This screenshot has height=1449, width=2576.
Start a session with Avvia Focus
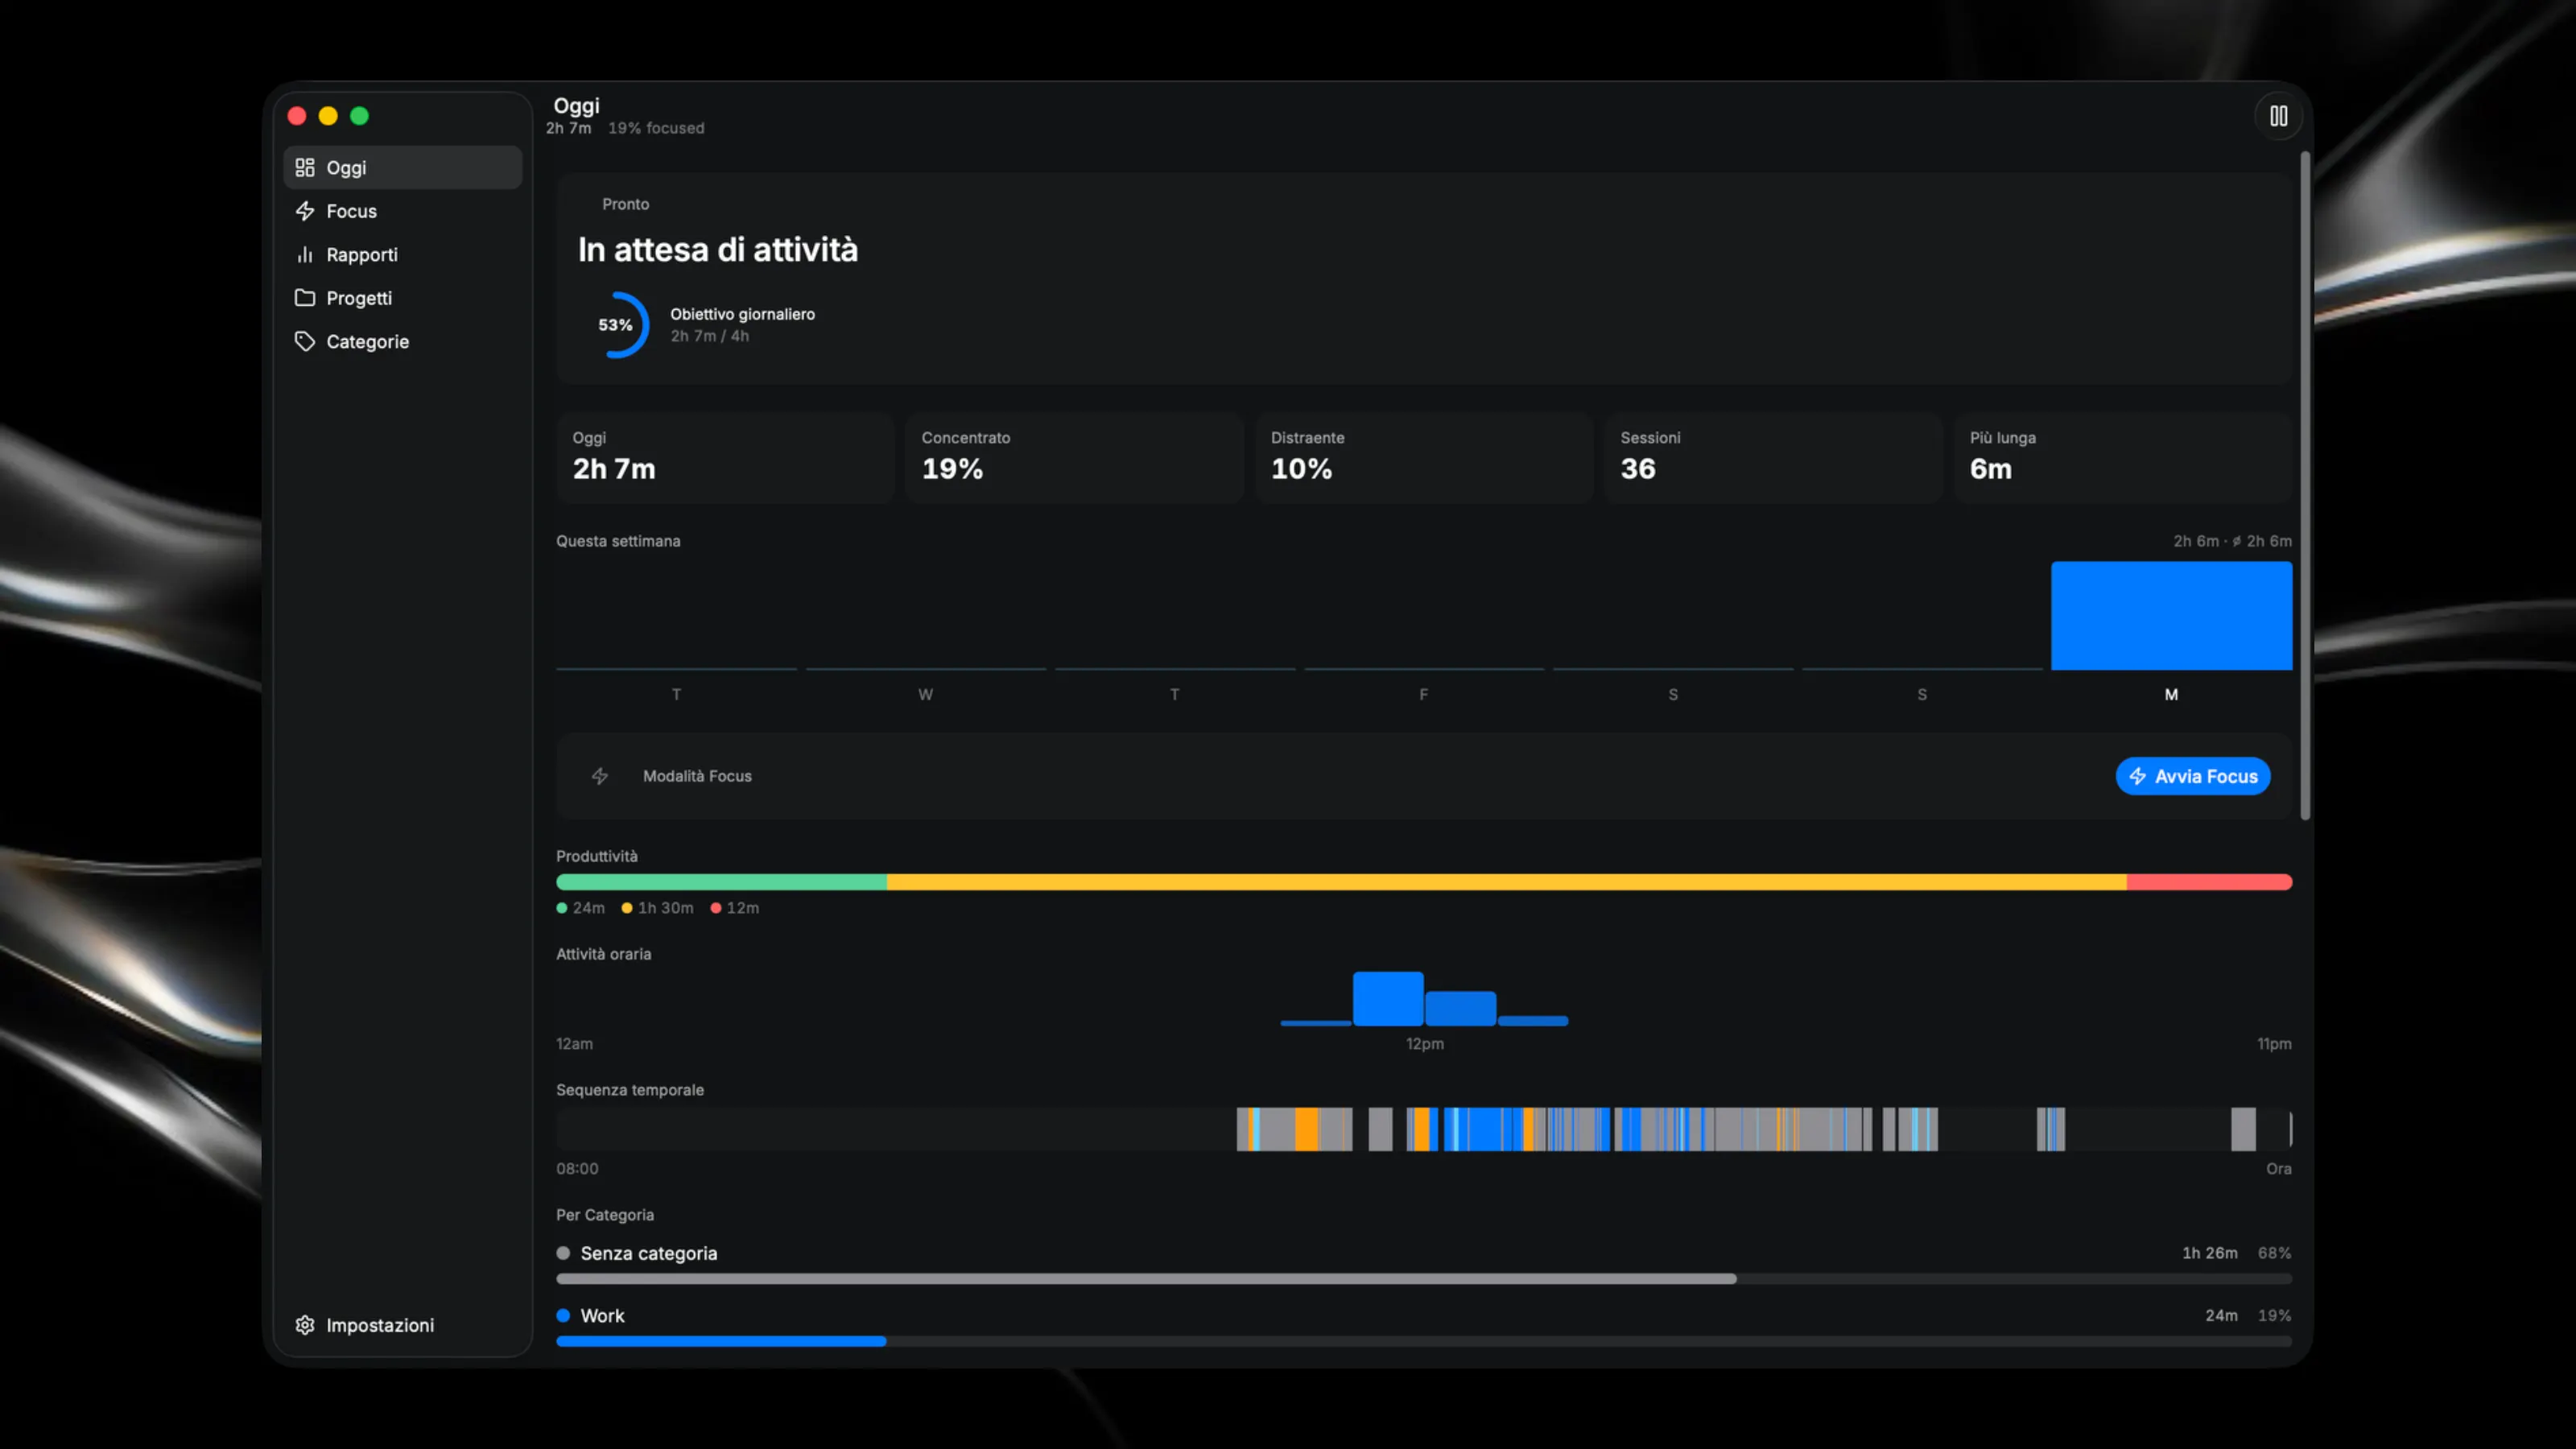coord(2193,776)
